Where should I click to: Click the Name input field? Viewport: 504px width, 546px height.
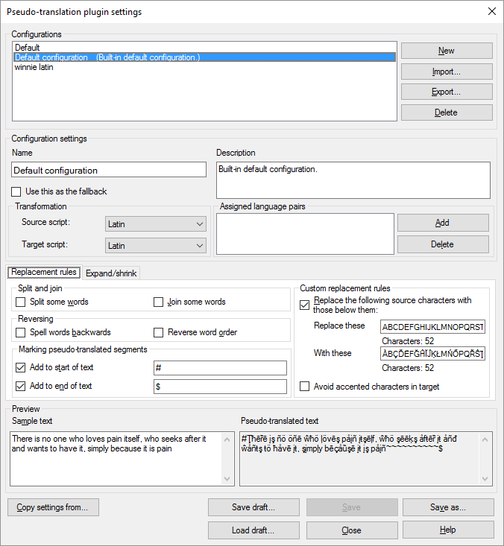[x=109, y=170]
